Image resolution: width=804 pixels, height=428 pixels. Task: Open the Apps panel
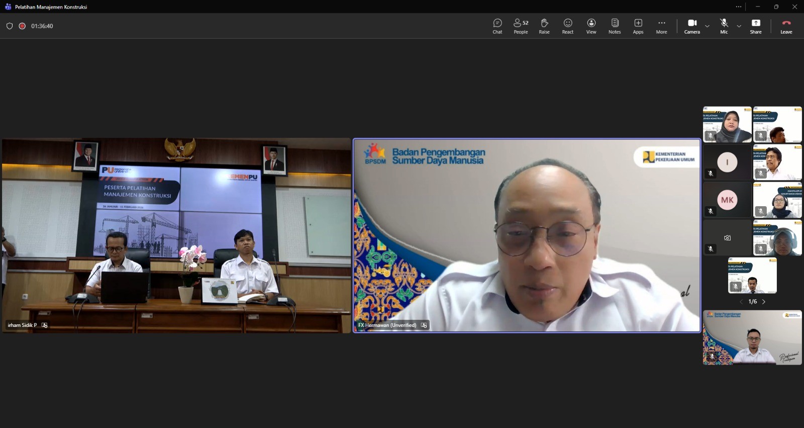pos(638,26)
